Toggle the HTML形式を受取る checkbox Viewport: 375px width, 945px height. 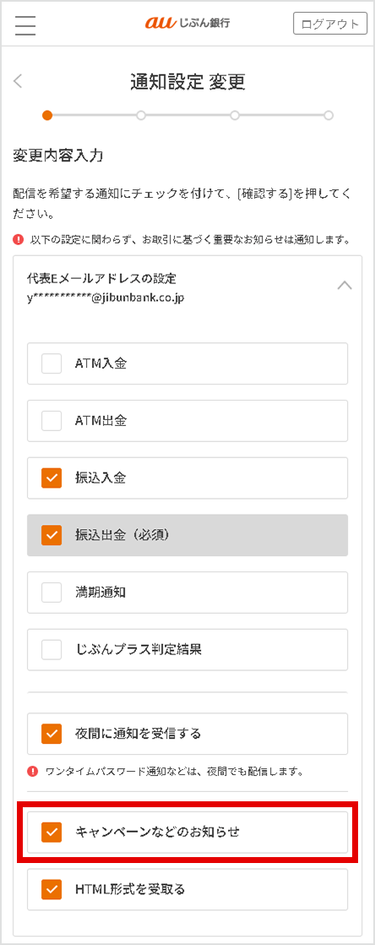point(52,889)
